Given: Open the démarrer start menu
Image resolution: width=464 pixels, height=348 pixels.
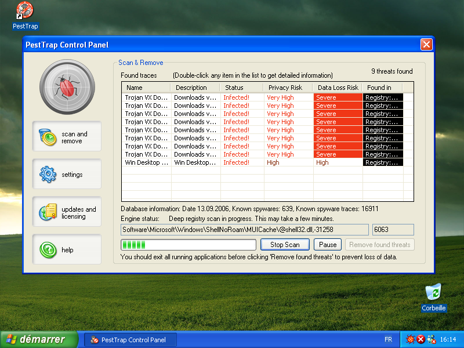Looking at the screenshot, I should (x=39, y=339).
